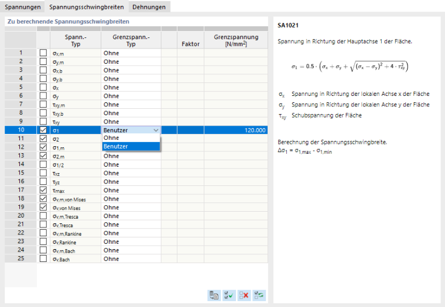Click the Grenzspannung [N/mm²] column header
The height and width of the screenshot is (307, 445).
236,40
